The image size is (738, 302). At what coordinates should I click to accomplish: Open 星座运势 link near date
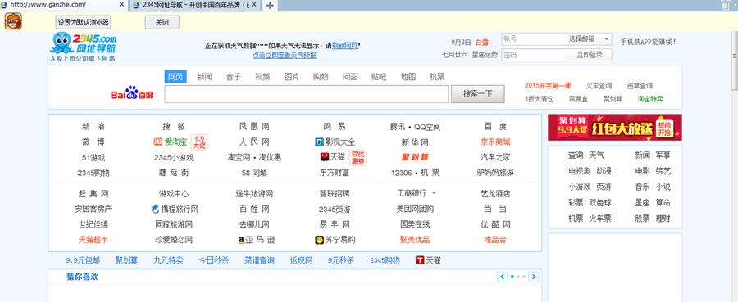pos(485,55)
